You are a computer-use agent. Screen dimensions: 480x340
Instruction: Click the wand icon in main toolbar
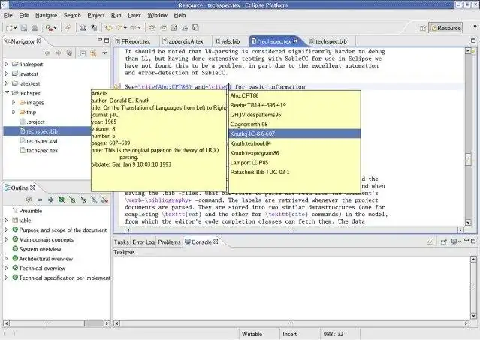click(68, 28)
